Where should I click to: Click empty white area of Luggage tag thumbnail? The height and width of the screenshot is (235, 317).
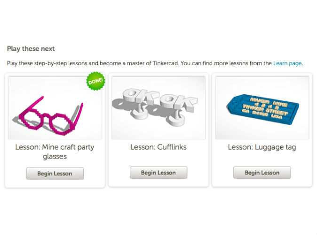click(262, 84)
